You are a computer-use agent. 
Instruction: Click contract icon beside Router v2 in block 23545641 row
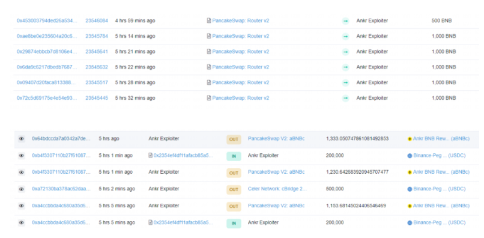209,52
